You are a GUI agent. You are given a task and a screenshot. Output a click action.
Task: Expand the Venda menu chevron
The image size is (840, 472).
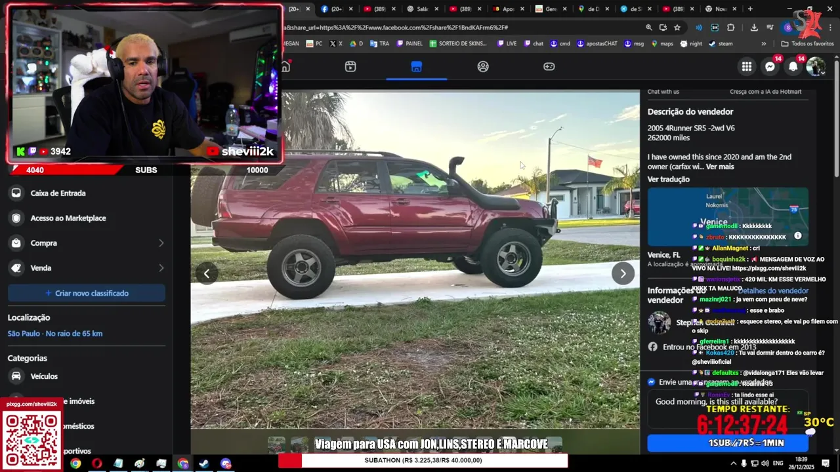click(x=161, y=268)
